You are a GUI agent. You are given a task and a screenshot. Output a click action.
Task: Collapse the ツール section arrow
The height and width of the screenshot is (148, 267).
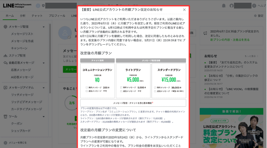coord(43,117)
